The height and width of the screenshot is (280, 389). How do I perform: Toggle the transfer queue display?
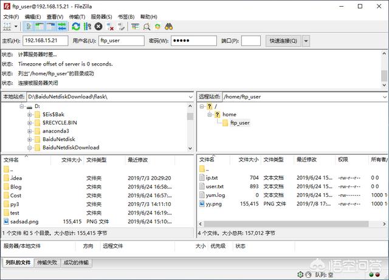(62, 26)
